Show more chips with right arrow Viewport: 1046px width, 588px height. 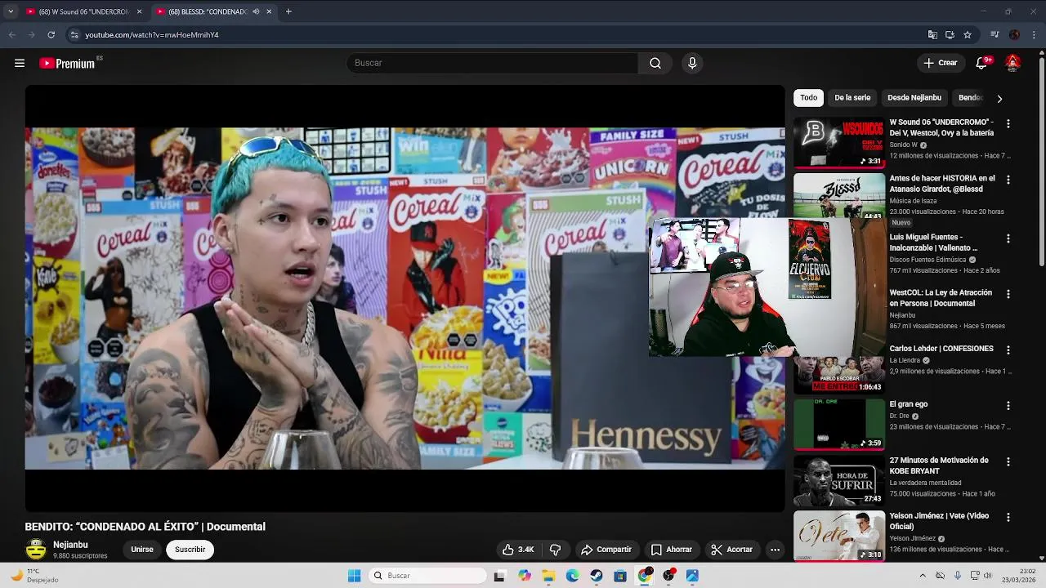click(999, 98)
